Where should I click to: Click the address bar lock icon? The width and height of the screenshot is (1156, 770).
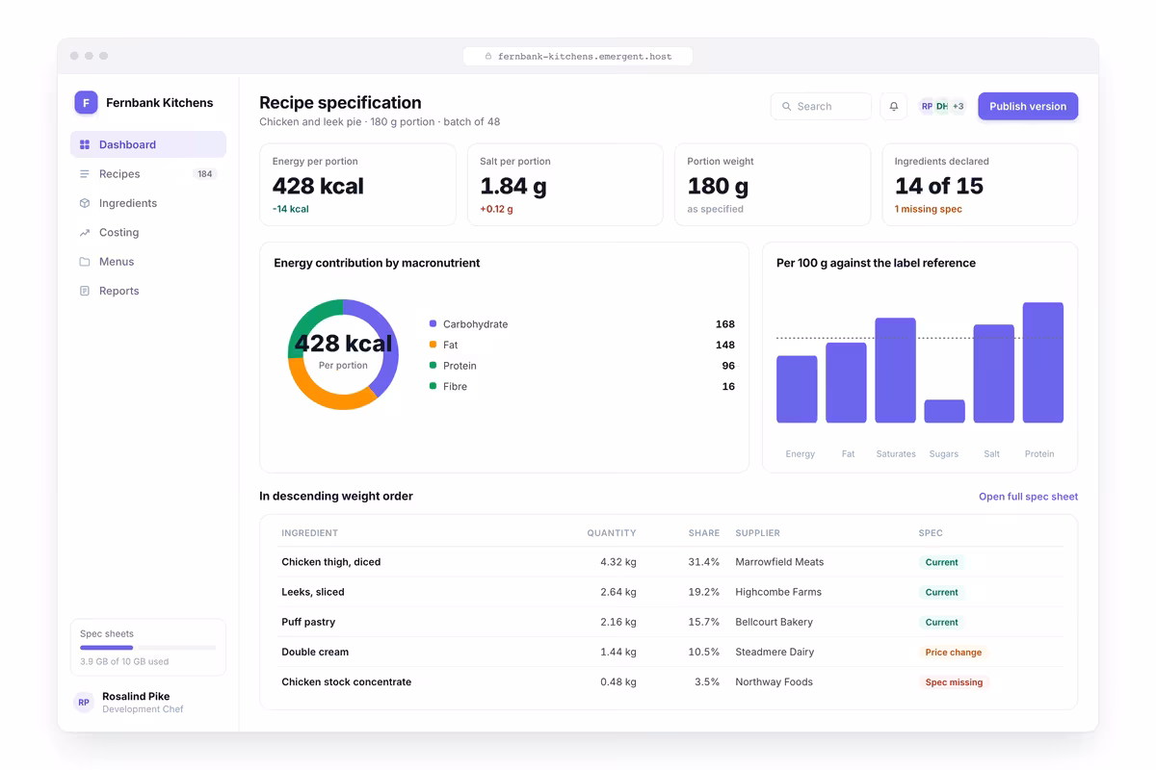pos(488,57)
